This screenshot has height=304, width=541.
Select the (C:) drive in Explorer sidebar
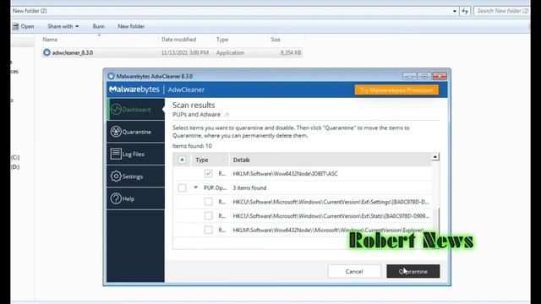pyautogui.click(x=15, y=158)
